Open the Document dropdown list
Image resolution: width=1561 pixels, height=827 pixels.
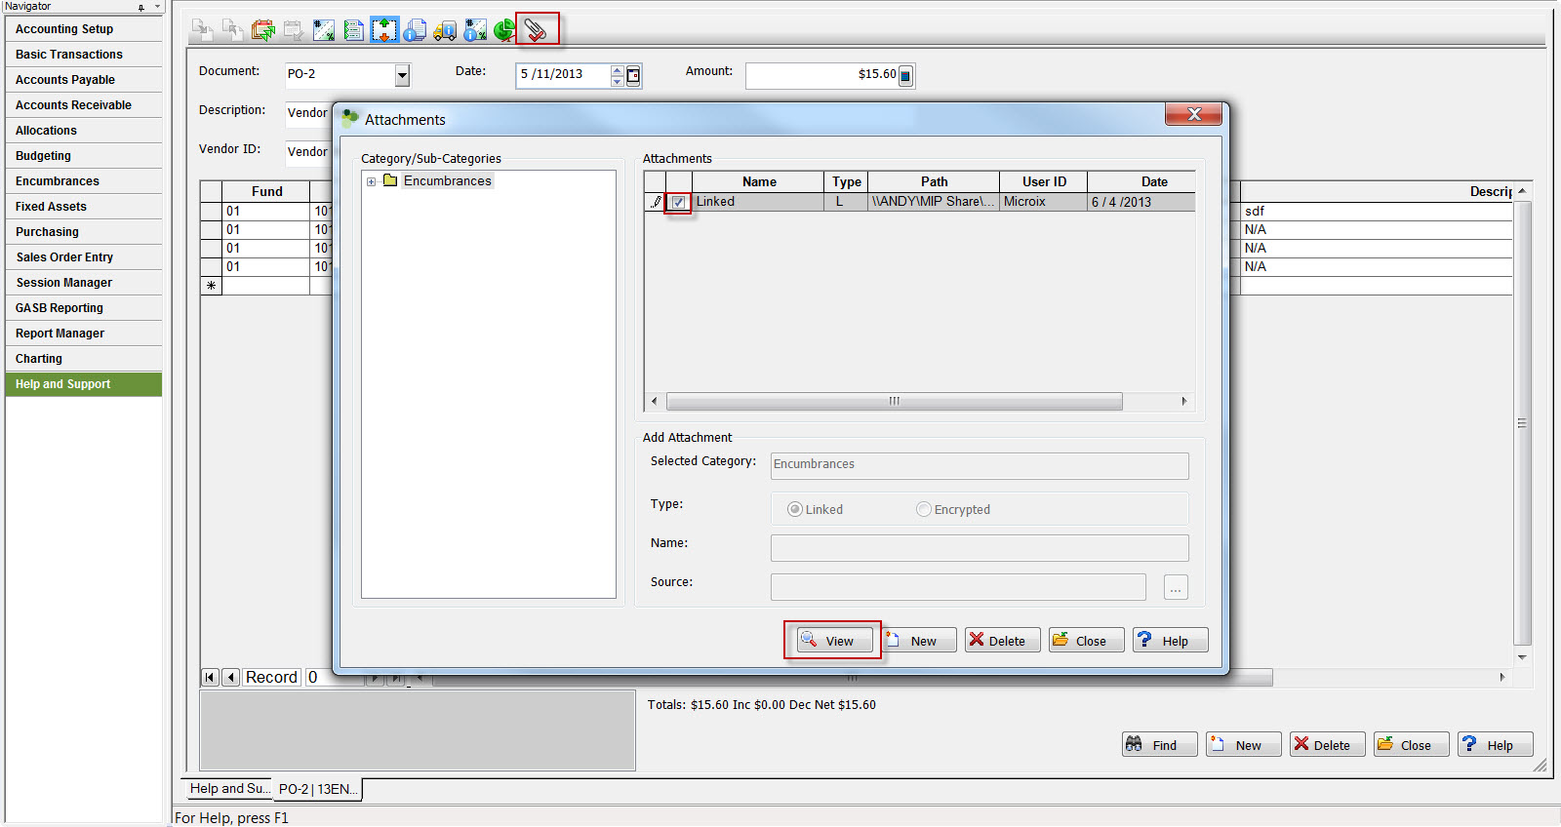pos(402,75)
